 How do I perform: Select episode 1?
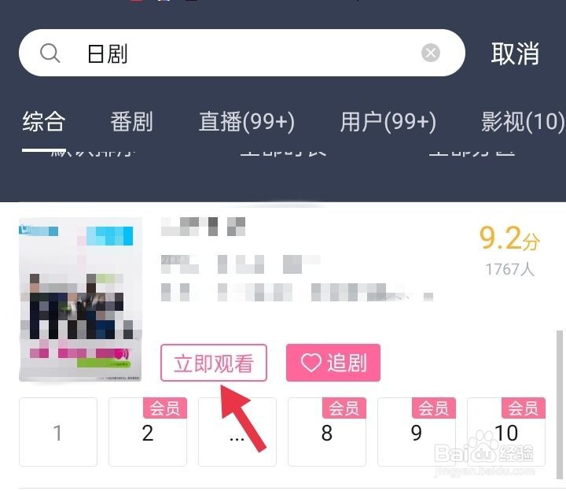click(x=58, y=432)
